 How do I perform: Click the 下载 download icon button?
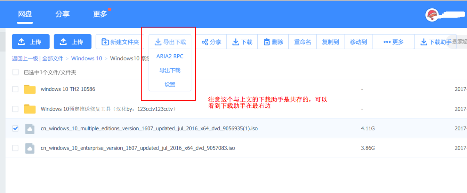[236, 42]
